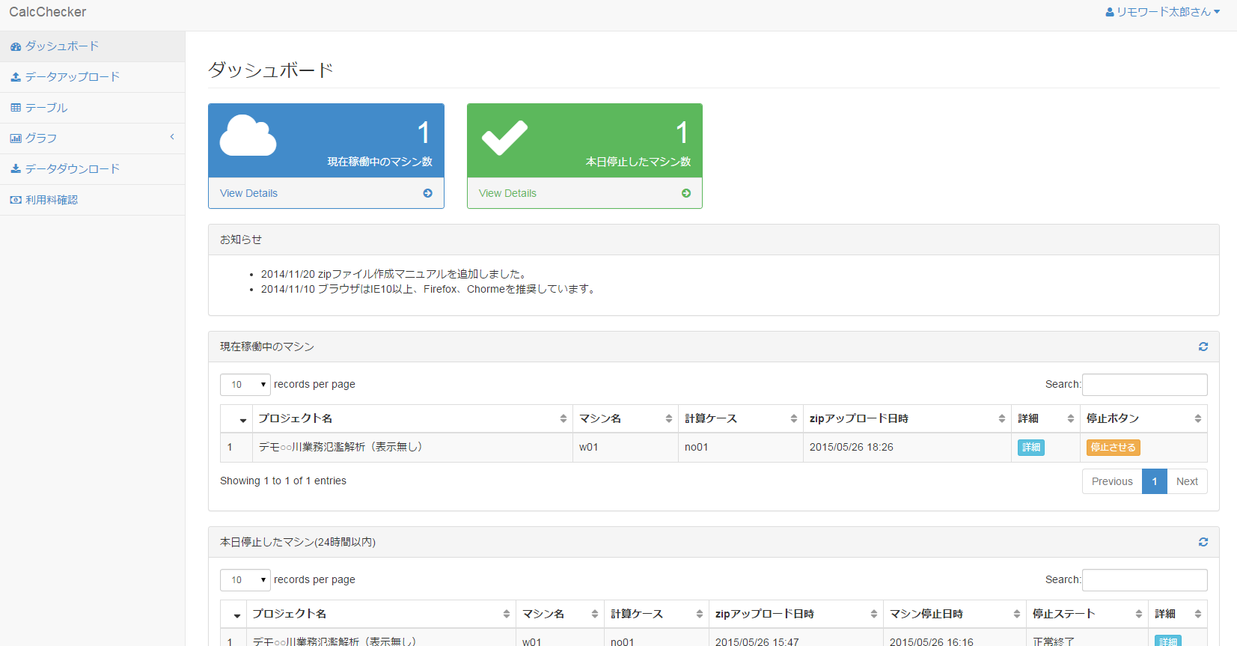Click arrow icon in green View Details footer
This screenshot has height=646, width=1237.
click(x=685, y=193)
